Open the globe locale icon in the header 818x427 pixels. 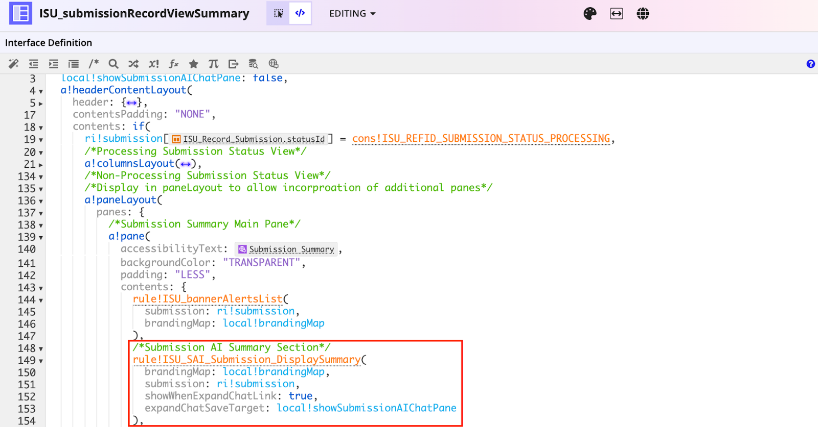click(x=643, y=14)
